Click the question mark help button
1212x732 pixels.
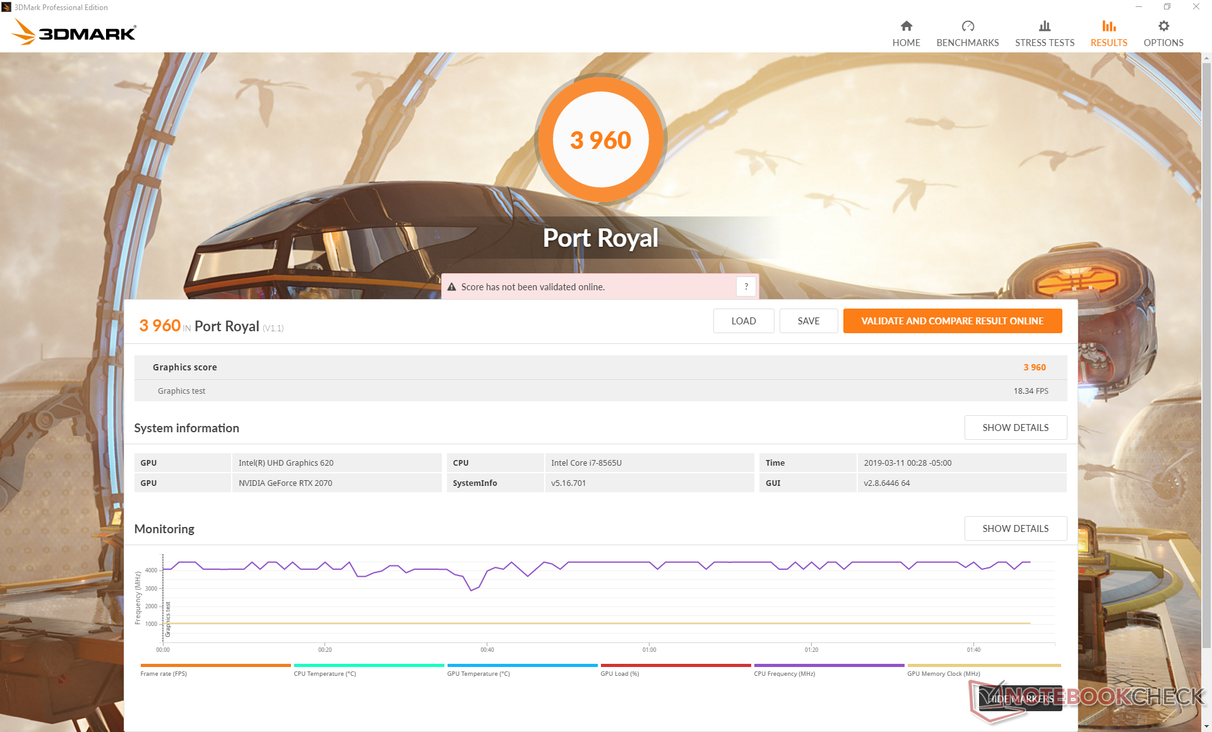point(746,286)
